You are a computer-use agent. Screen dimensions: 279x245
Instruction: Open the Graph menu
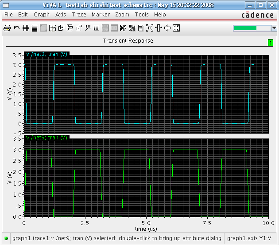point(42,15)
